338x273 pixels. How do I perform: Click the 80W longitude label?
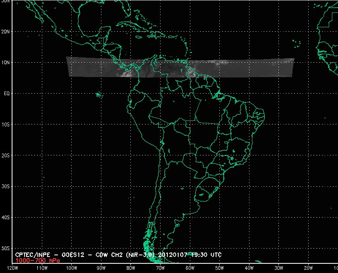[x=131, y=268]
